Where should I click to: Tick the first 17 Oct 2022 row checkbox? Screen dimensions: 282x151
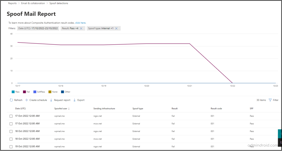[11, 116]
